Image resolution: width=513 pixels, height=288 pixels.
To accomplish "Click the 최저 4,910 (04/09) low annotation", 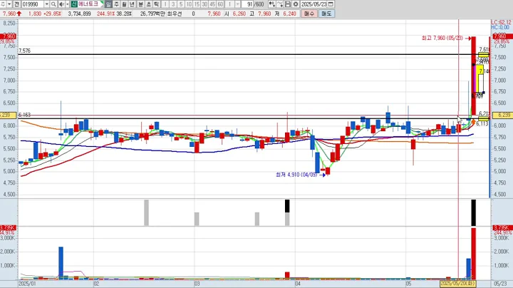I will tap(296, 175).
